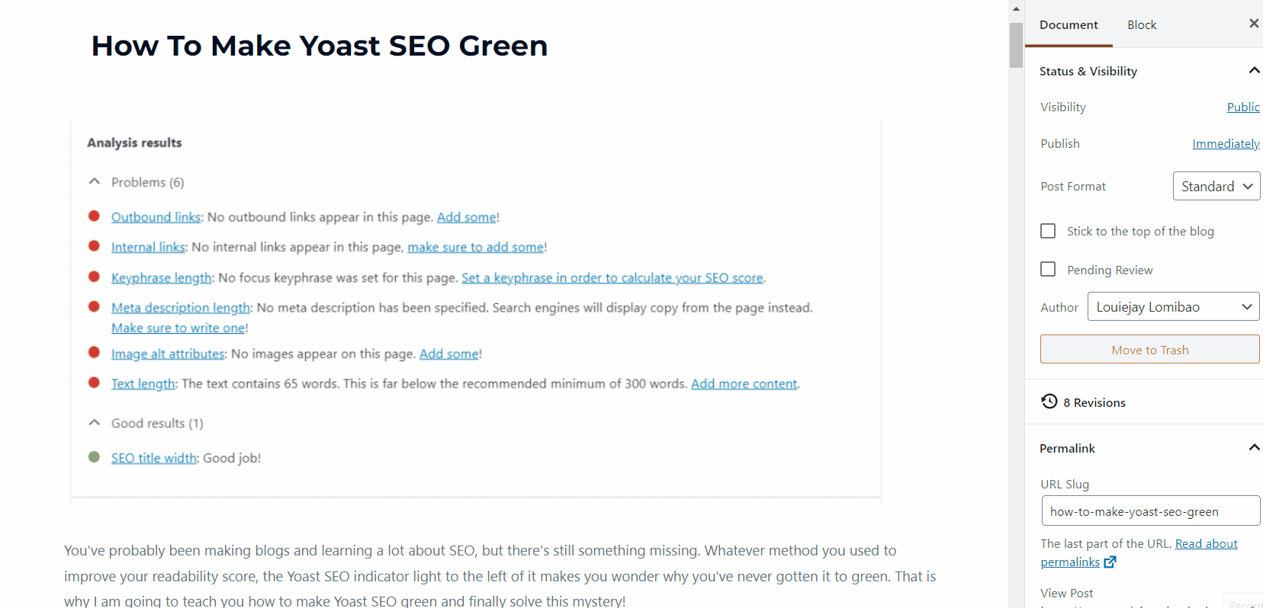Collapse the Problems (6) chevron

coord(95,181)
